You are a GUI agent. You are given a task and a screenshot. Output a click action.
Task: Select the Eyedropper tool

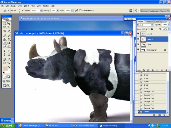(9, 59)
